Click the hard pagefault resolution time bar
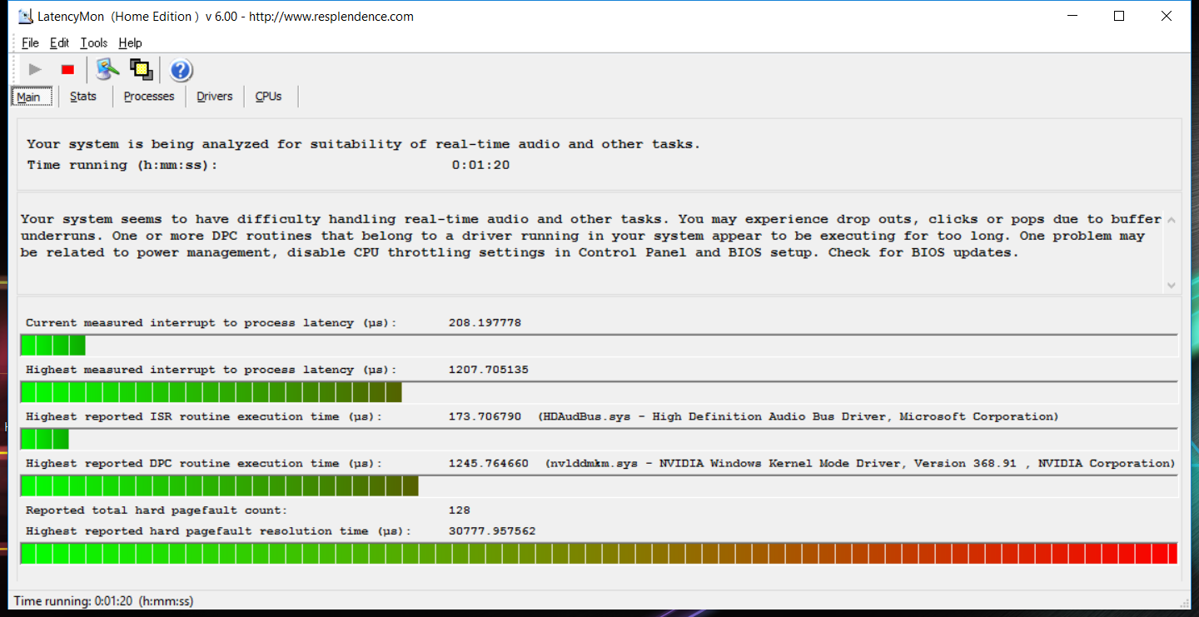This screenshot has width=1199, height=617. point(599,553)
